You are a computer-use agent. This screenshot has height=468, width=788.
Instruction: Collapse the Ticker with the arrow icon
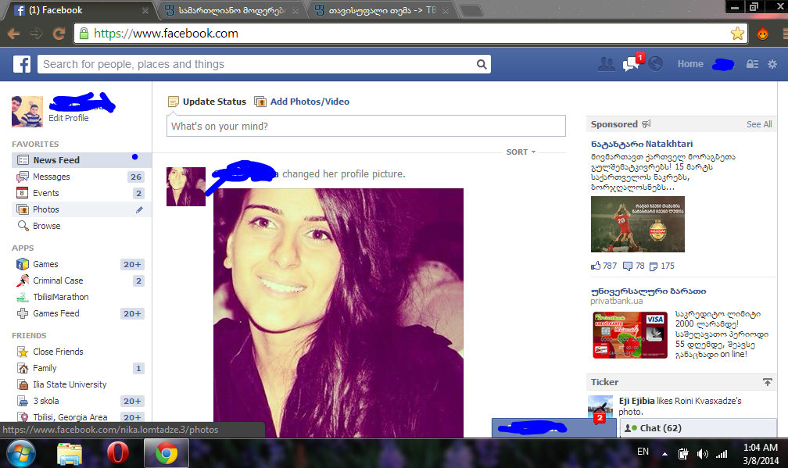768,382
